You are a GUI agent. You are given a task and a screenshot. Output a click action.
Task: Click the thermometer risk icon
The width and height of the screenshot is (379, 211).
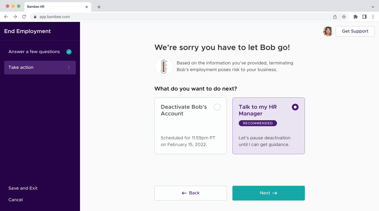click(164, 66)
